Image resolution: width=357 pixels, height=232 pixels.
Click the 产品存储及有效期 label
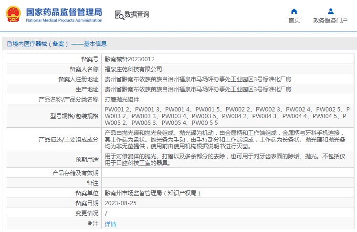(x=75, y=173)
